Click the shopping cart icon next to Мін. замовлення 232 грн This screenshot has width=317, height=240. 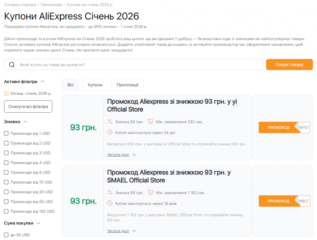(150, 122)
